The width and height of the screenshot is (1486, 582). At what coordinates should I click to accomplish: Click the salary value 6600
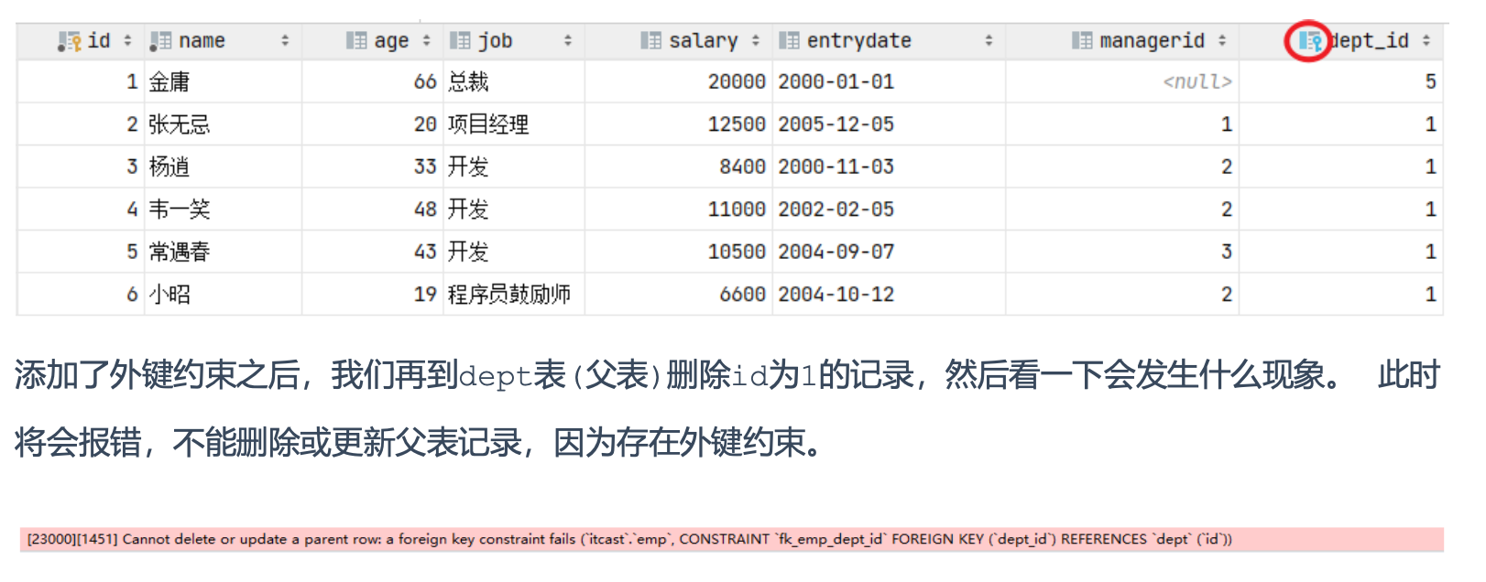point(743,295)
